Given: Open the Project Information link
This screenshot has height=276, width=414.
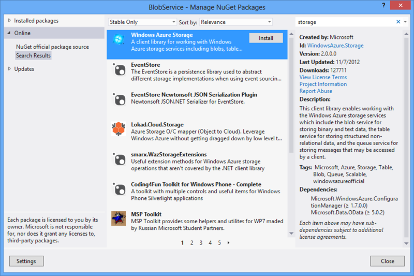Looking at the screenshot, I should [323, 84].
